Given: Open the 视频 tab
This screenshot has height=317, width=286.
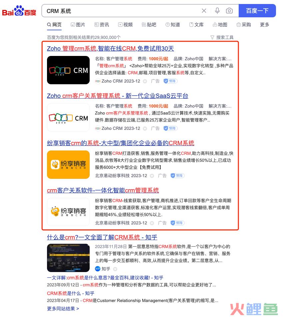Looking at the screenshot, I should coord(125,25).
